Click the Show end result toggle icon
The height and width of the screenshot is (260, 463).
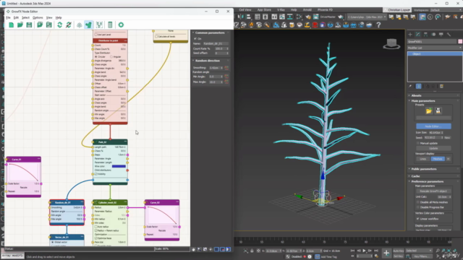(419, 87)
